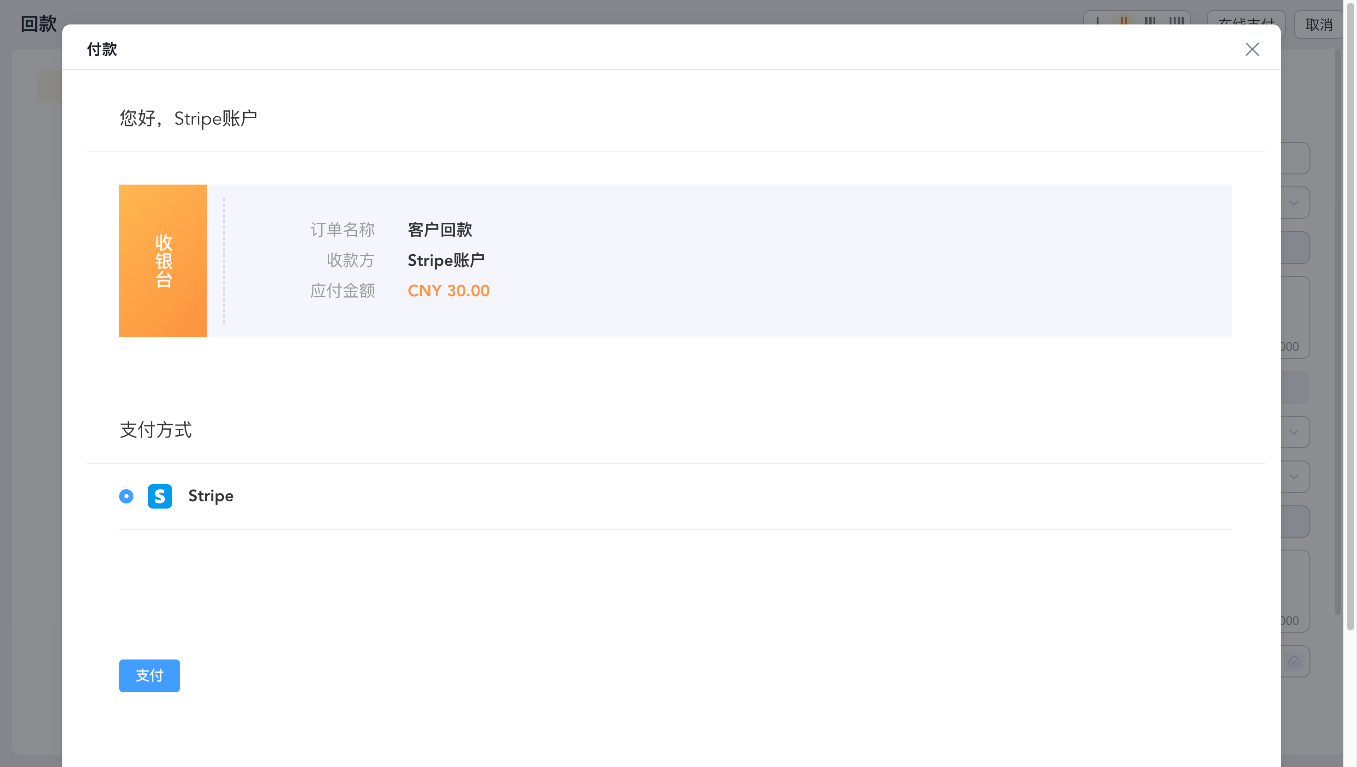
Task: Click the 取消 cancel button
Action: [1319, 25]
